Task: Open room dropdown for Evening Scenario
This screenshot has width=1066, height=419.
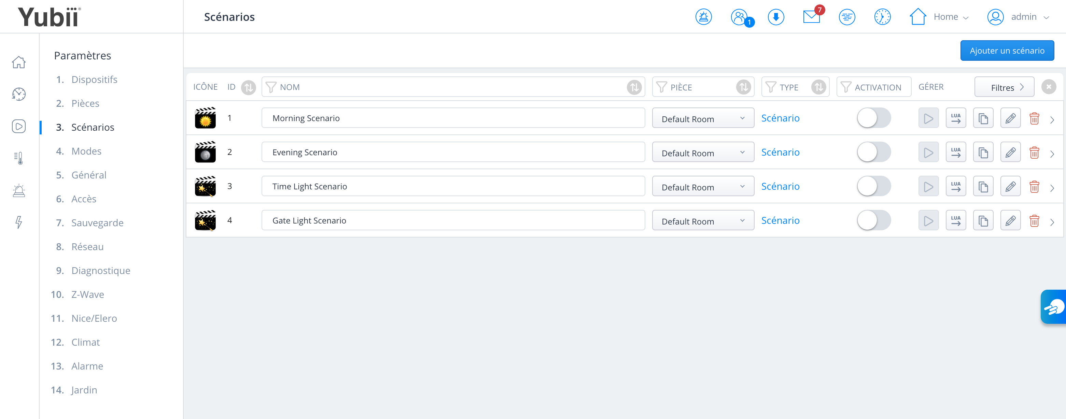Action: click(703, 152)
